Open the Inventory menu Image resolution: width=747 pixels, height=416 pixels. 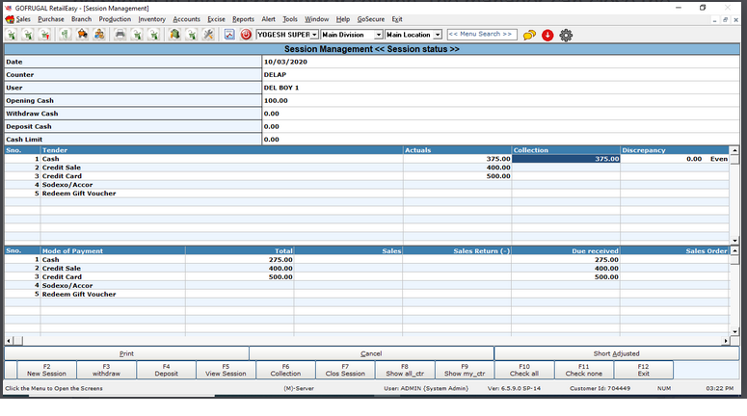151,19
